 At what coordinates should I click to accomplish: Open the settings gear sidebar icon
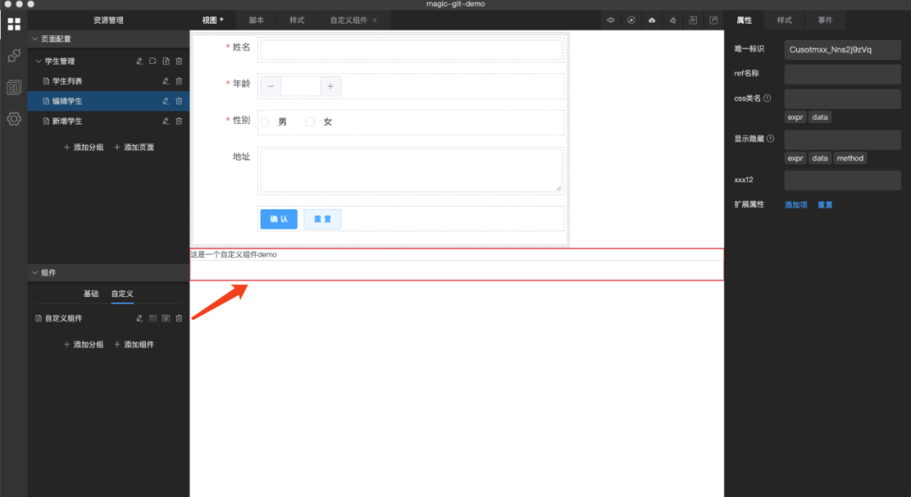(x=14, y=119)
